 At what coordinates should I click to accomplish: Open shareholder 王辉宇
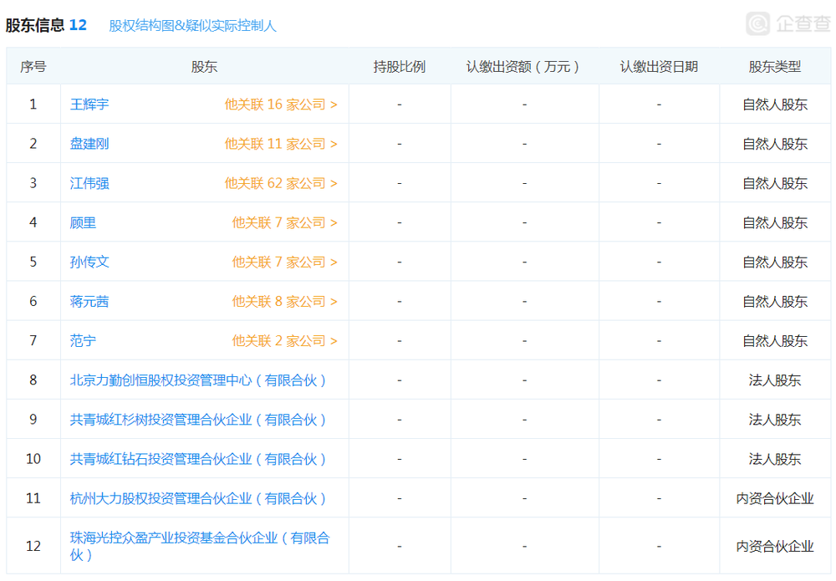(89, 104)
